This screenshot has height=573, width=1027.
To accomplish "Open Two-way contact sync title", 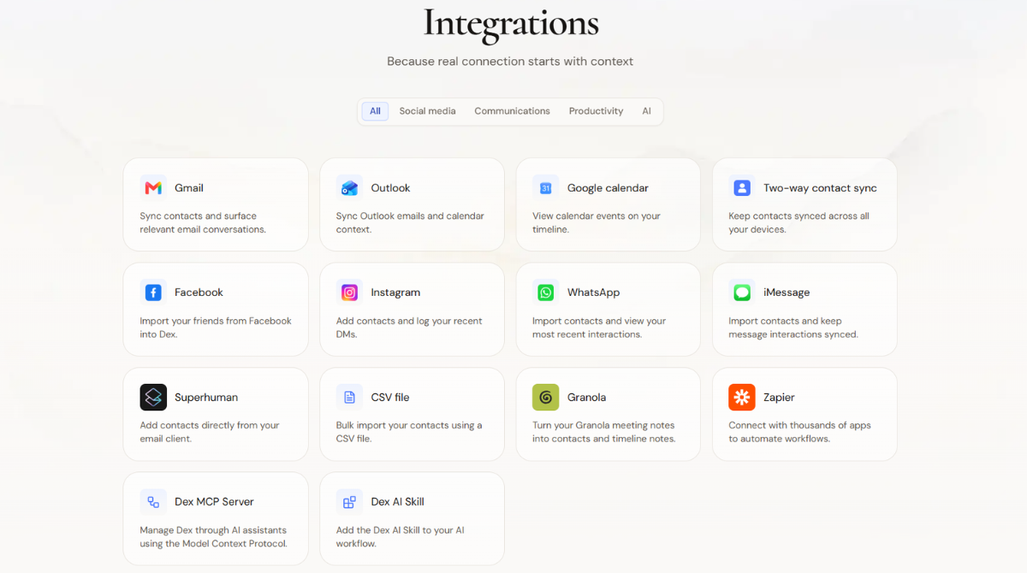I will (820, 188).
